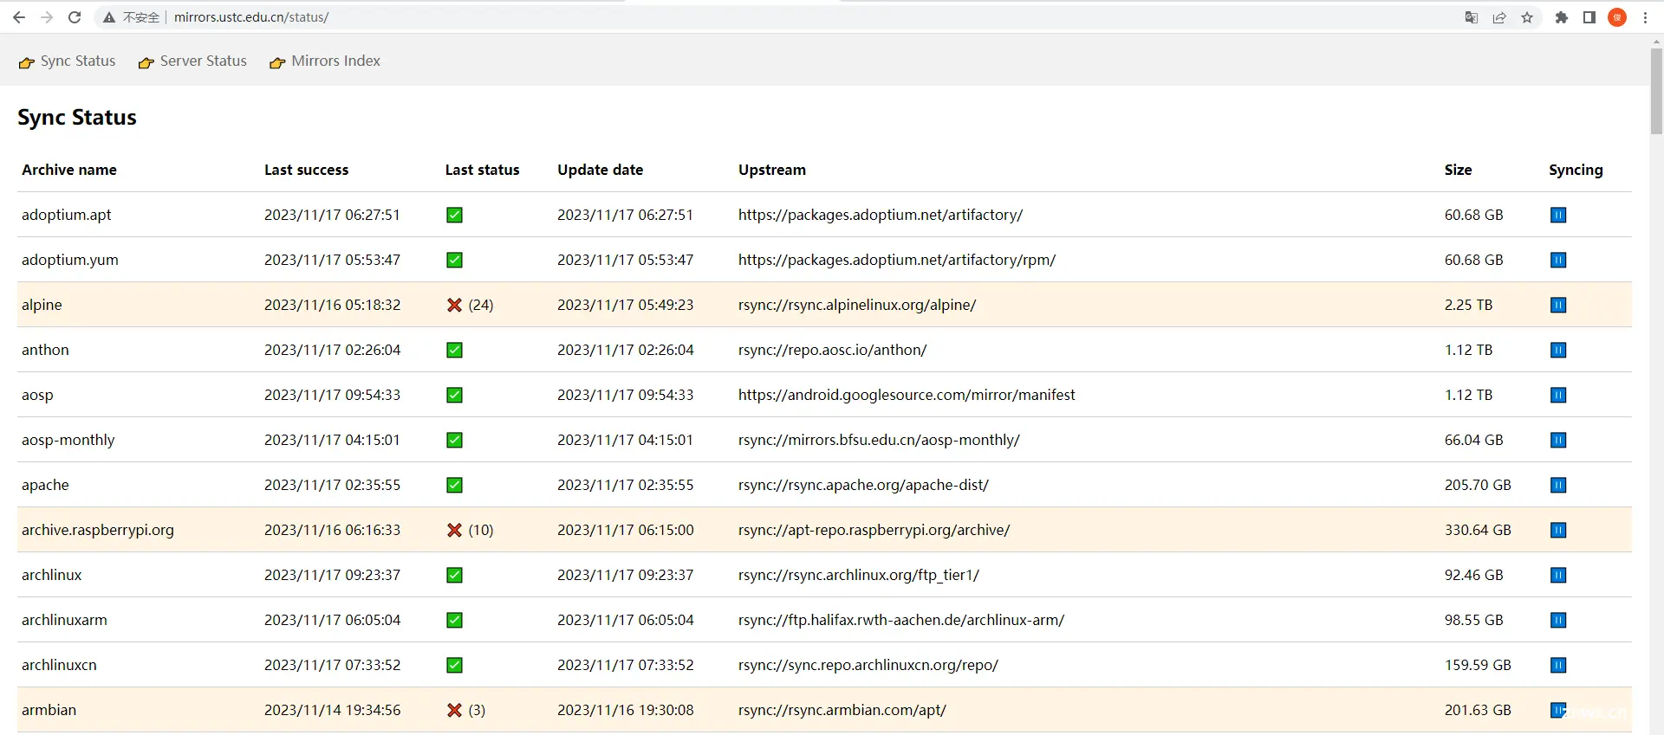Click the green check status for apache
1664x735 pixels.
454,485
